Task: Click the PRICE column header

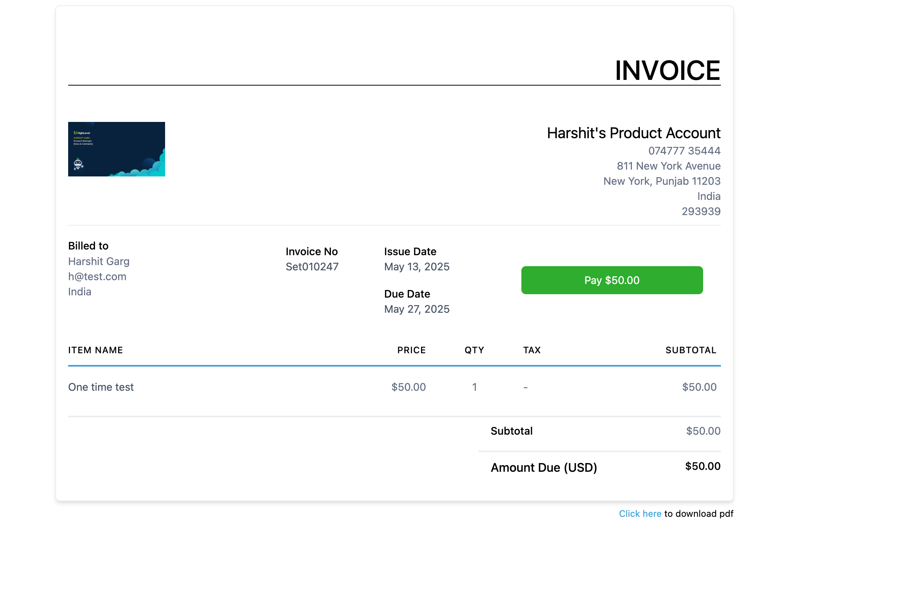Action: coord(411,350)
